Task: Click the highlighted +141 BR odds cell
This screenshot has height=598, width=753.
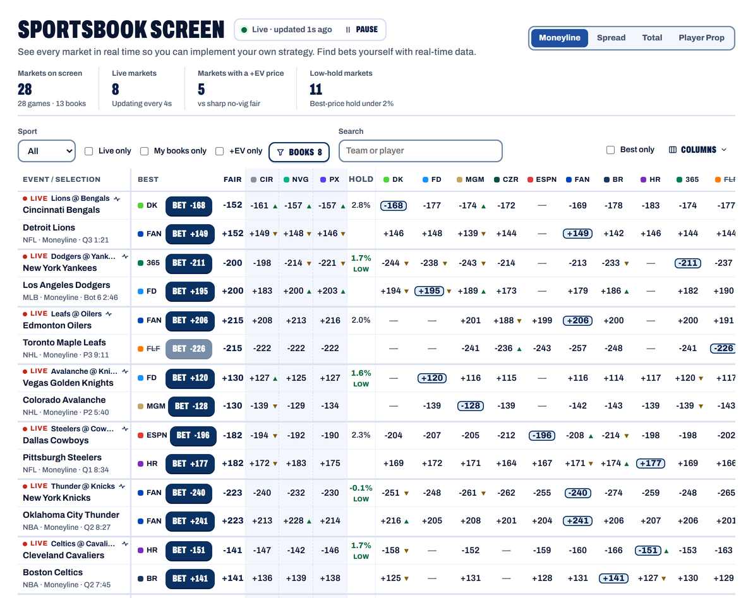Action: pos(614,579)
